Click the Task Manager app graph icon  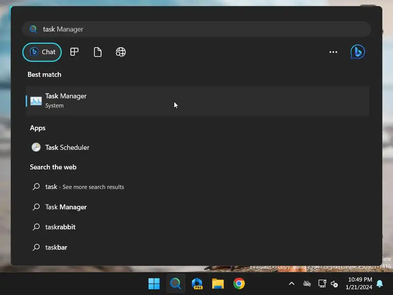point(36,101)
